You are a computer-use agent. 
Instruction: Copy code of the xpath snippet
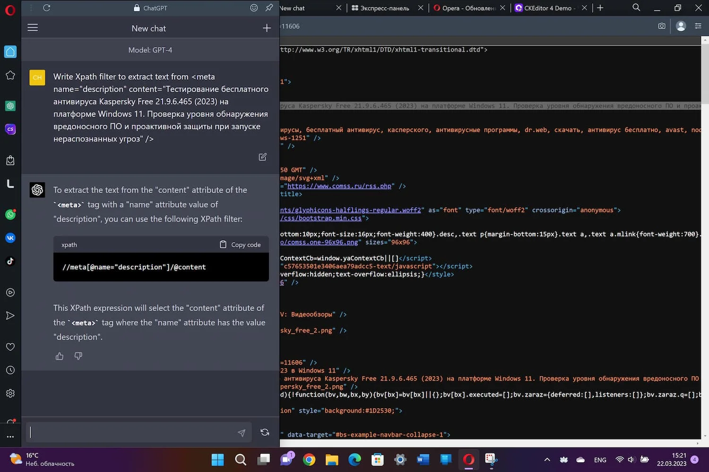pyautogui.click(x=241, y=244)
